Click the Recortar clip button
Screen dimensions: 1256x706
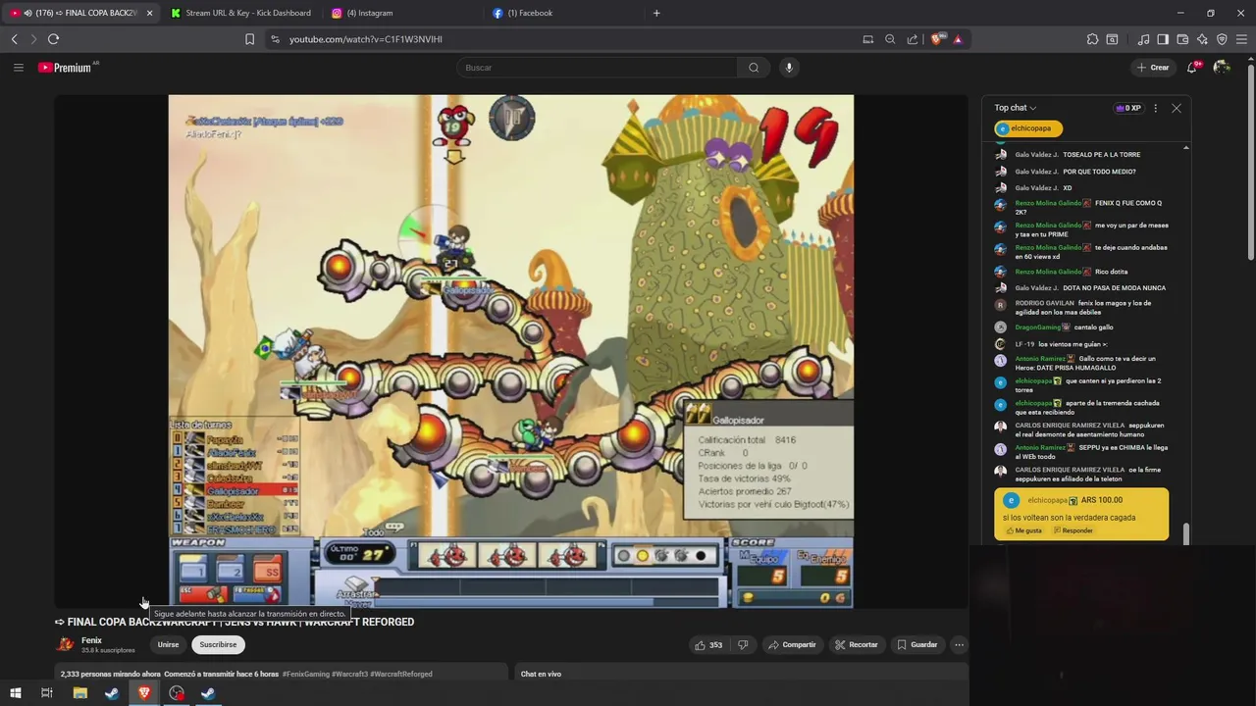(x=857, y=644)
